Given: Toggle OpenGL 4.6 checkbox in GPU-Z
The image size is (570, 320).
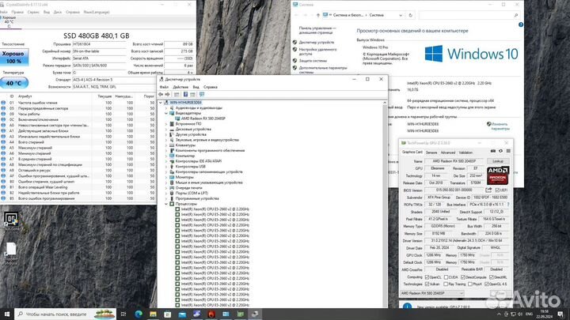Looking at the screenshot, I should 486,284.
